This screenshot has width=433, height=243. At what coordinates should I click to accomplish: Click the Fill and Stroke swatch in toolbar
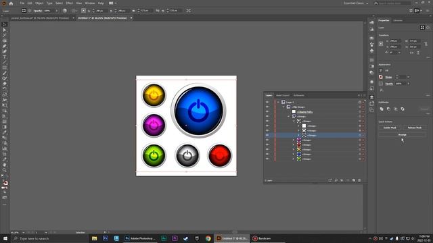pos(5,183)
